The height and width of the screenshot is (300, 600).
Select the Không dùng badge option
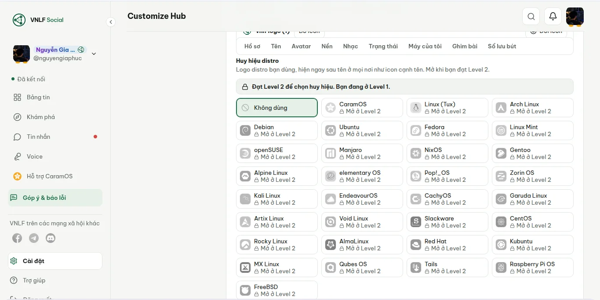coord(277,108)
